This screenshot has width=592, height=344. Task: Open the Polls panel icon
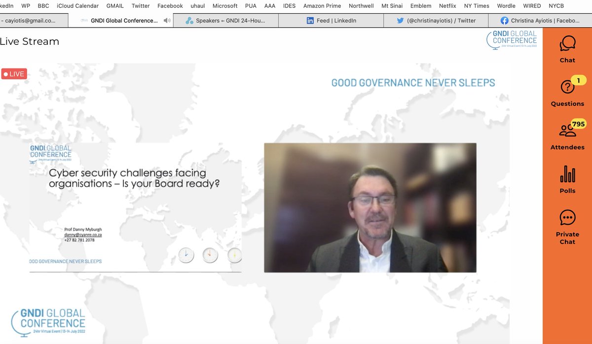567,174
